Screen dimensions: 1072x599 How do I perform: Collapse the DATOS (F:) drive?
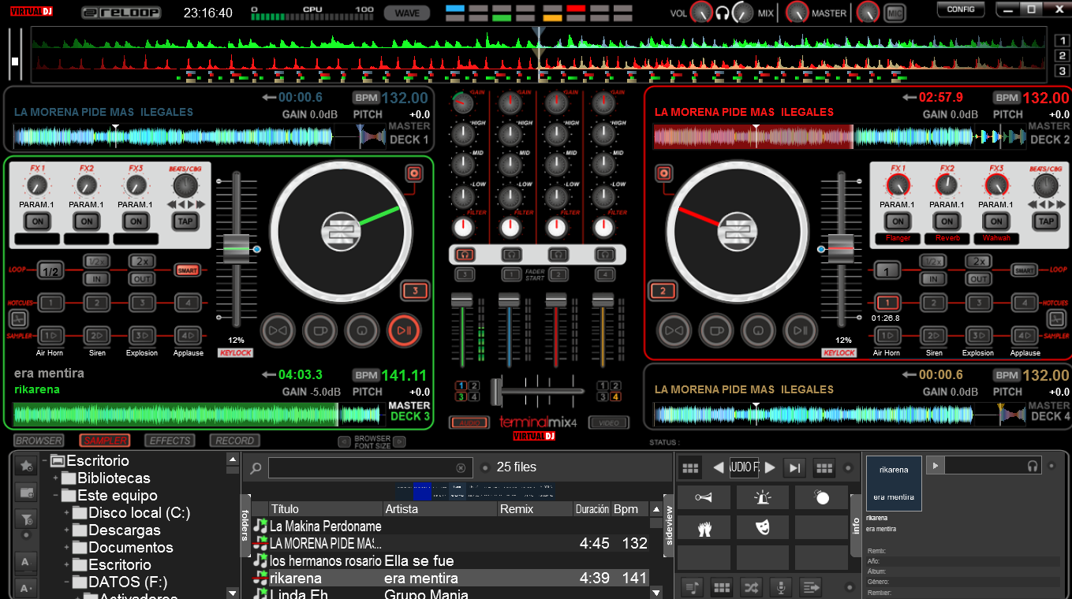(x=66, y=582)
